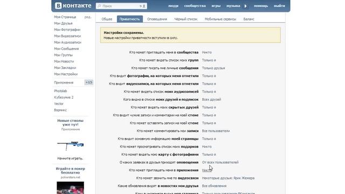
Task: Open the Вормикс app link
Action: pyautogui.click(x=60, y=110)
